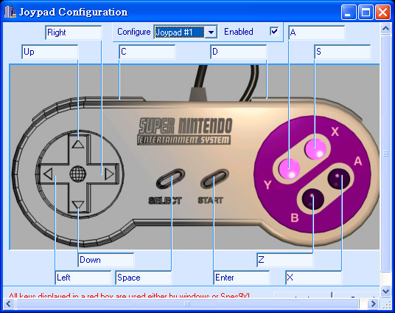The width and height of the screenshot is (395, 313).
Task: Click the horizontal scrollbar right arrow
Action: click(x=374, y=303)
